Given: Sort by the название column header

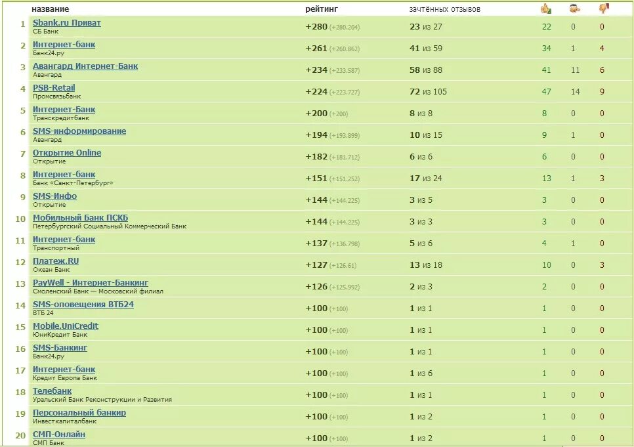Looking at the screenshot, I should tap(50, 9).
